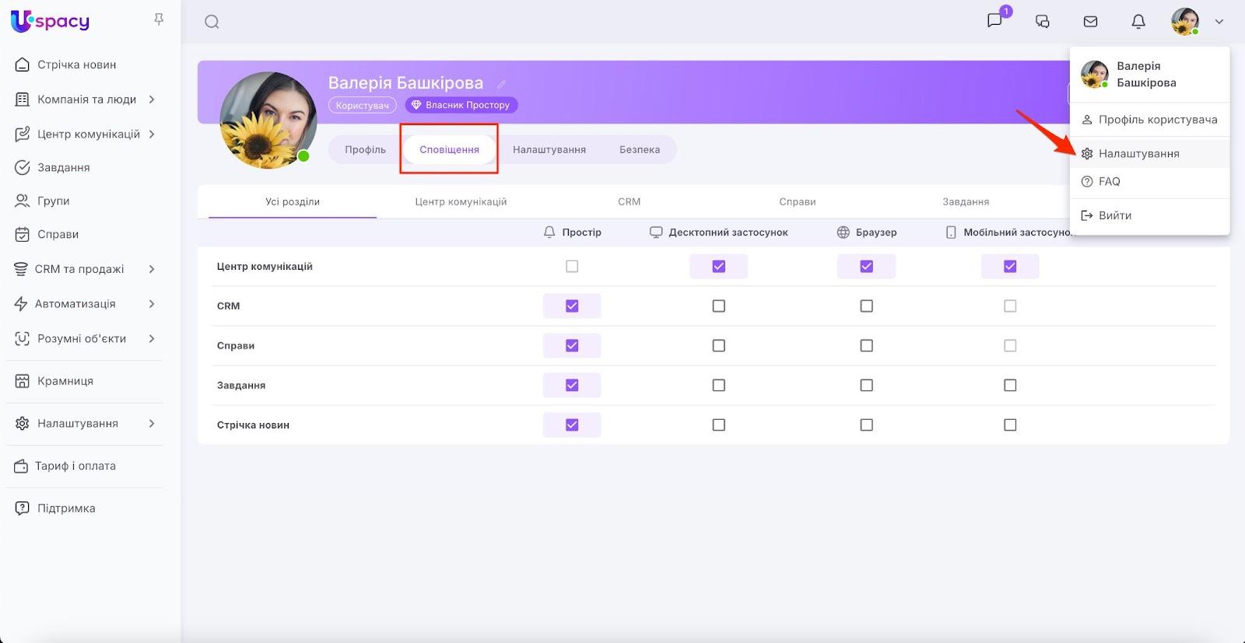Click the notifications bell icon
This screenshot has height=643, width=1245.
(1138, 22)
